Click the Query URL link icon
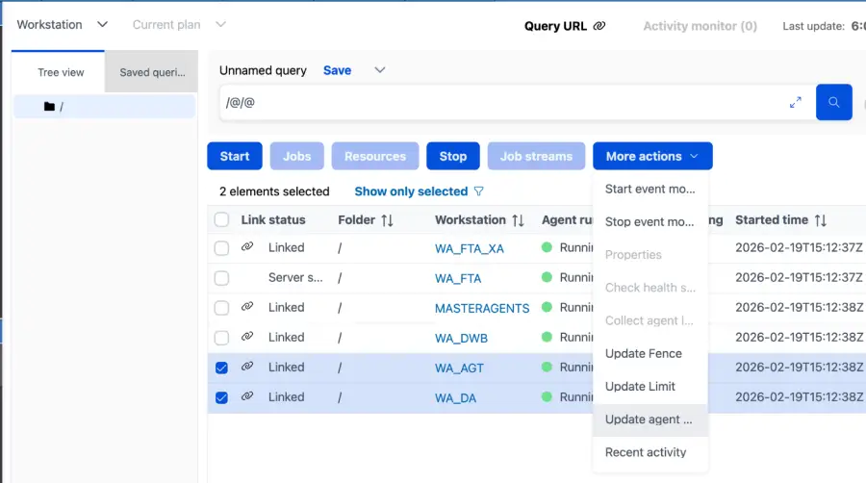 [599, 26]
